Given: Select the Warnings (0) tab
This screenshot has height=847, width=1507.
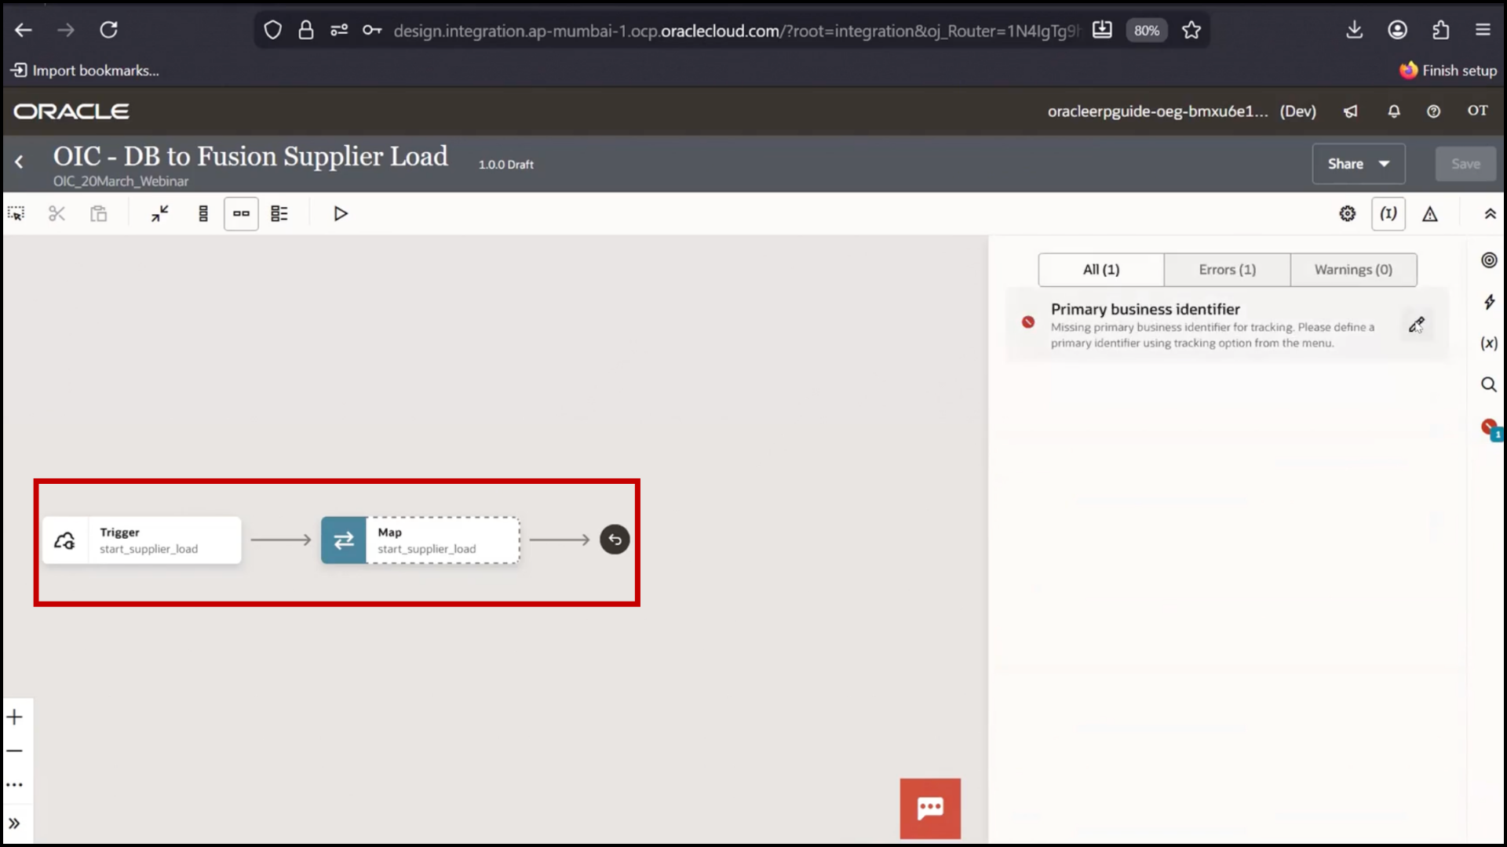Looking at the screenshot, I should tap(1354, 270).
